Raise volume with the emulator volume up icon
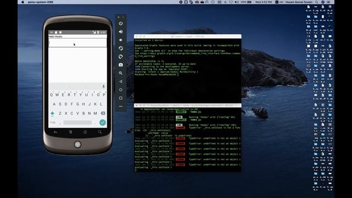 tap(121, 32)
